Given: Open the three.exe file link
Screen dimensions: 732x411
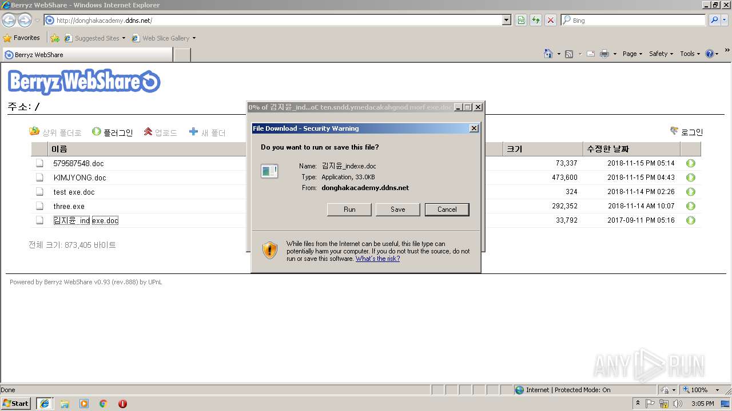Looking at the screenshot, I should [69, 206].
